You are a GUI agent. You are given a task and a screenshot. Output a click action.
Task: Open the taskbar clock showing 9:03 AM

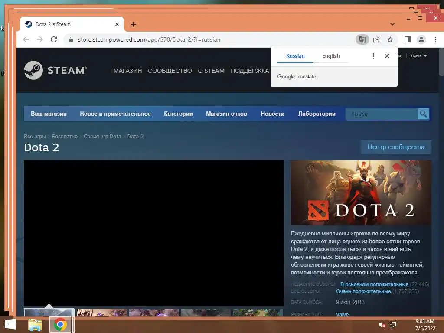(x=425, y=325)
